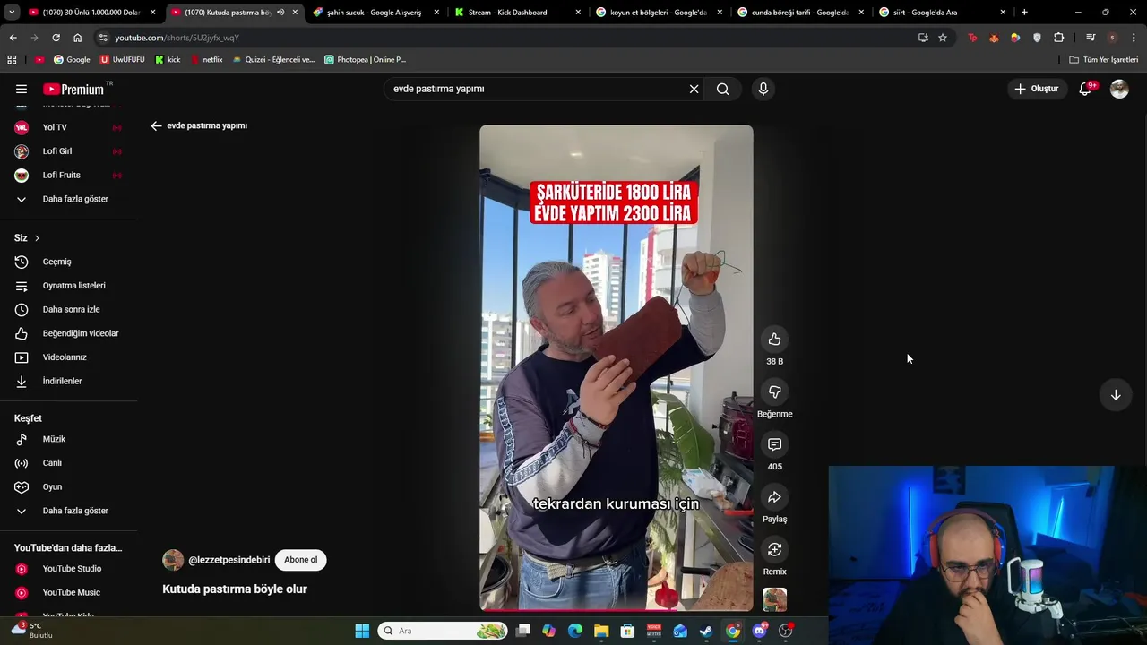Open @lezzetpesindebiri channel link
The height and width of the screenshot is (645, 1147).
tap(229, 560)
